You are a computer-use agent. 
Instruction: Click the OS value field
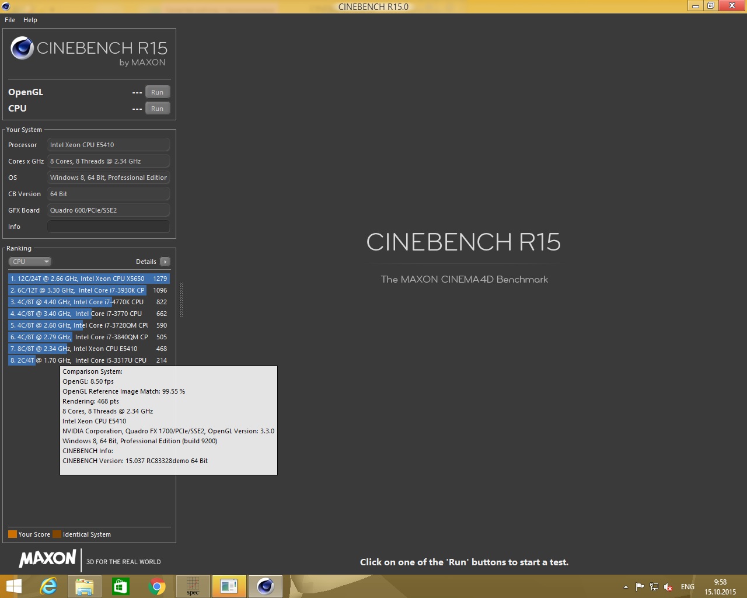(x=109, y=178)
